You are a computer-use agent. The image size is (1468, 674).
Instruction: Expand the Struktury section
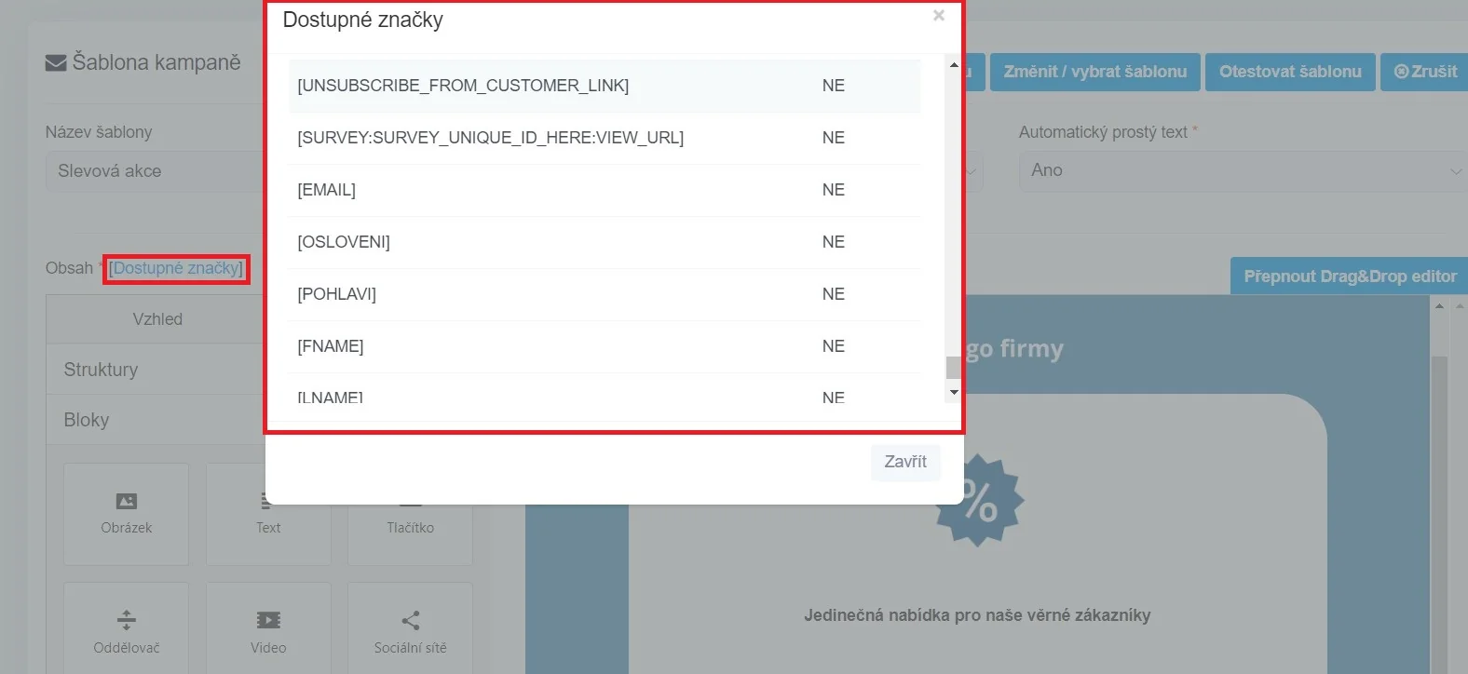101,370
